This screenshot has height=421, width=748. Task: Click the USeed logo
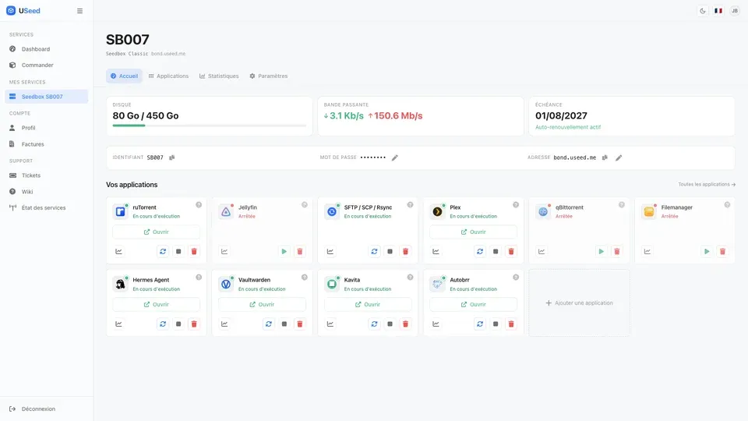(x=23, y=10)
